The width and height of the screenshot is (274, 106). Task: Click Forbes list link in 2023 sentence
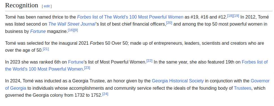pos(255,62)
